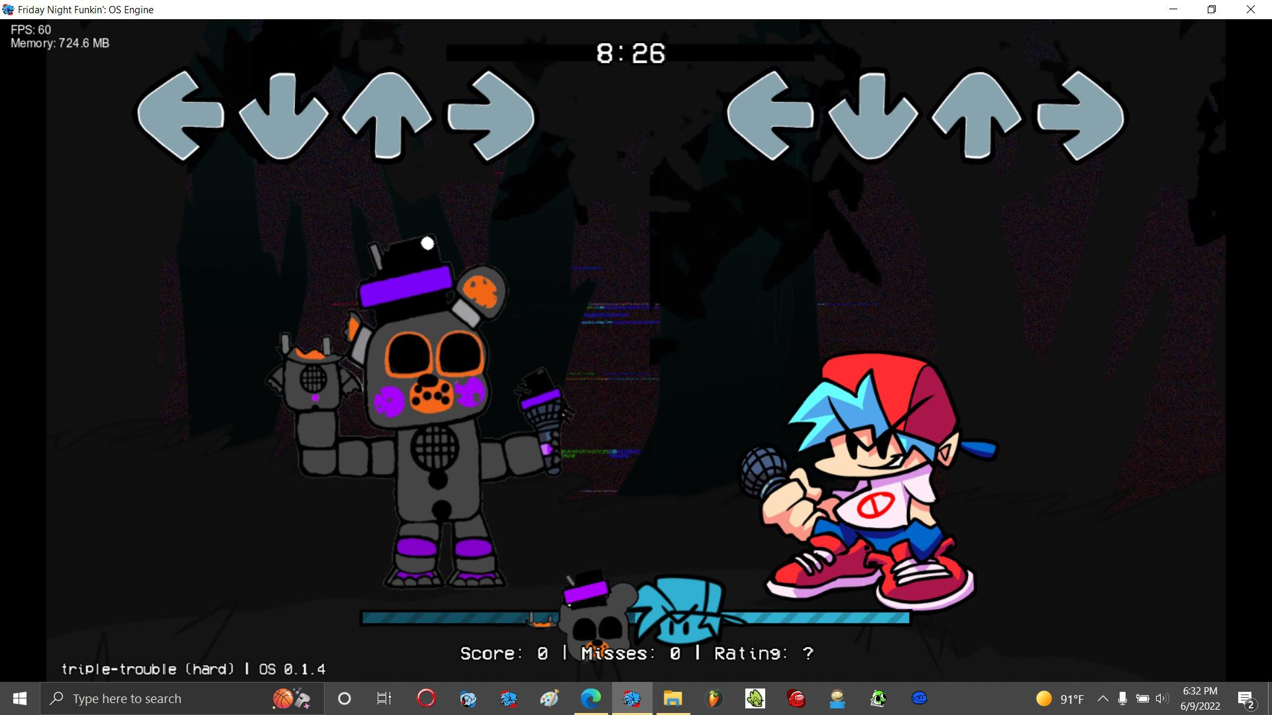The width and height of the screenshot is (1272, 715).
Task: Click the battery power icon in tray
Action: pyautogui.click(x=1143, y=698)
